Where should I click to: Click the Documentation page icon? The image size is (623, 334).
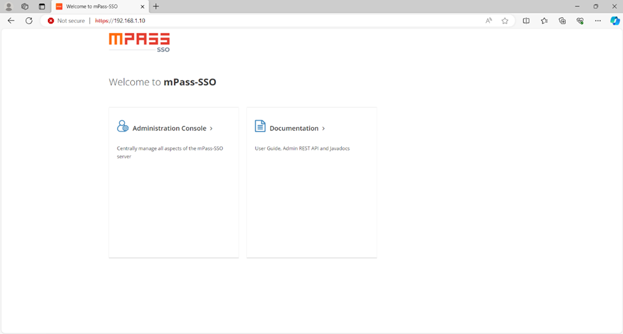(260, 126)
